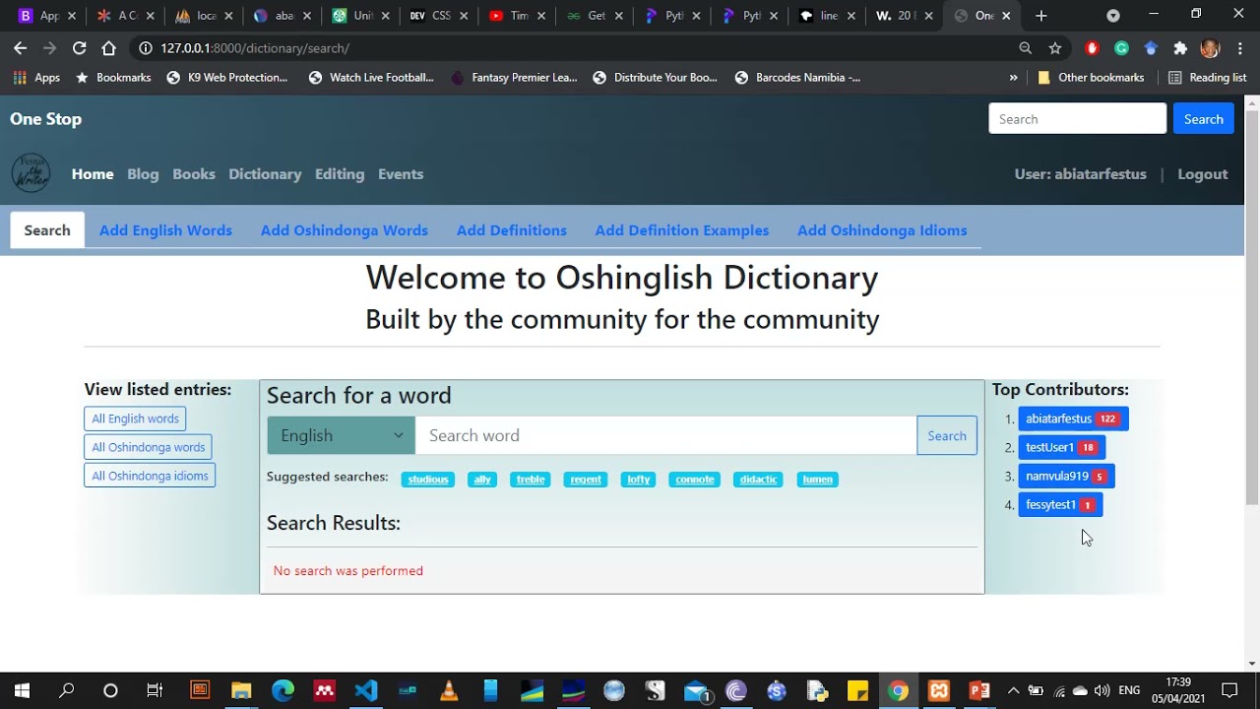This screenshot has height=709, width=1260.
Task: Go to Events in navigation
Action: point(401,174)
